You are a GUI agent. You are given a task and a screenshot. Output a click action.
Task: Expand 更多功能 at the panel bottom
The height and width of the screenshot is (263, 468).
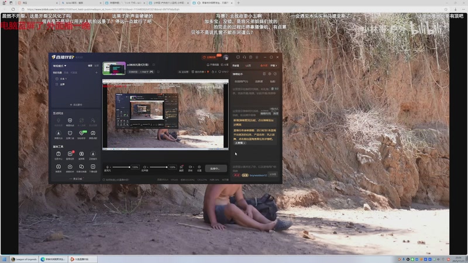coord(77,179)
